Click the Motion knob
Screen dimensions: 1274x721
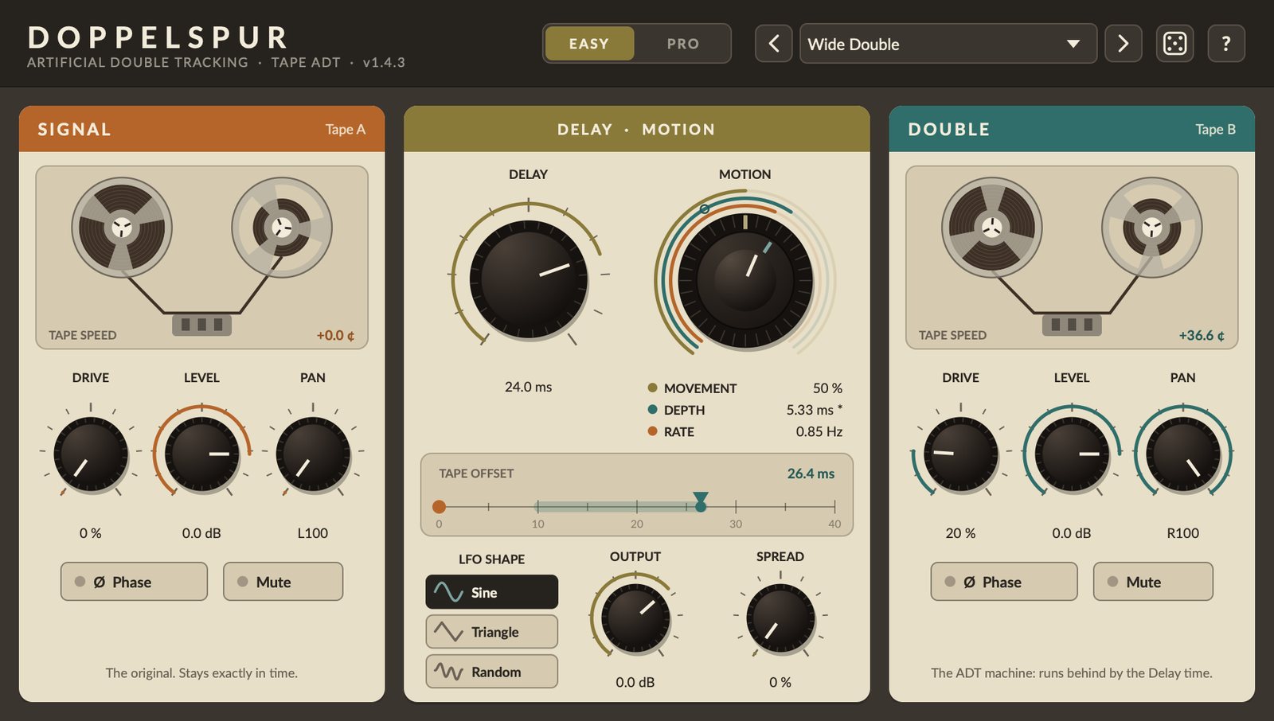tap(745, 280)
